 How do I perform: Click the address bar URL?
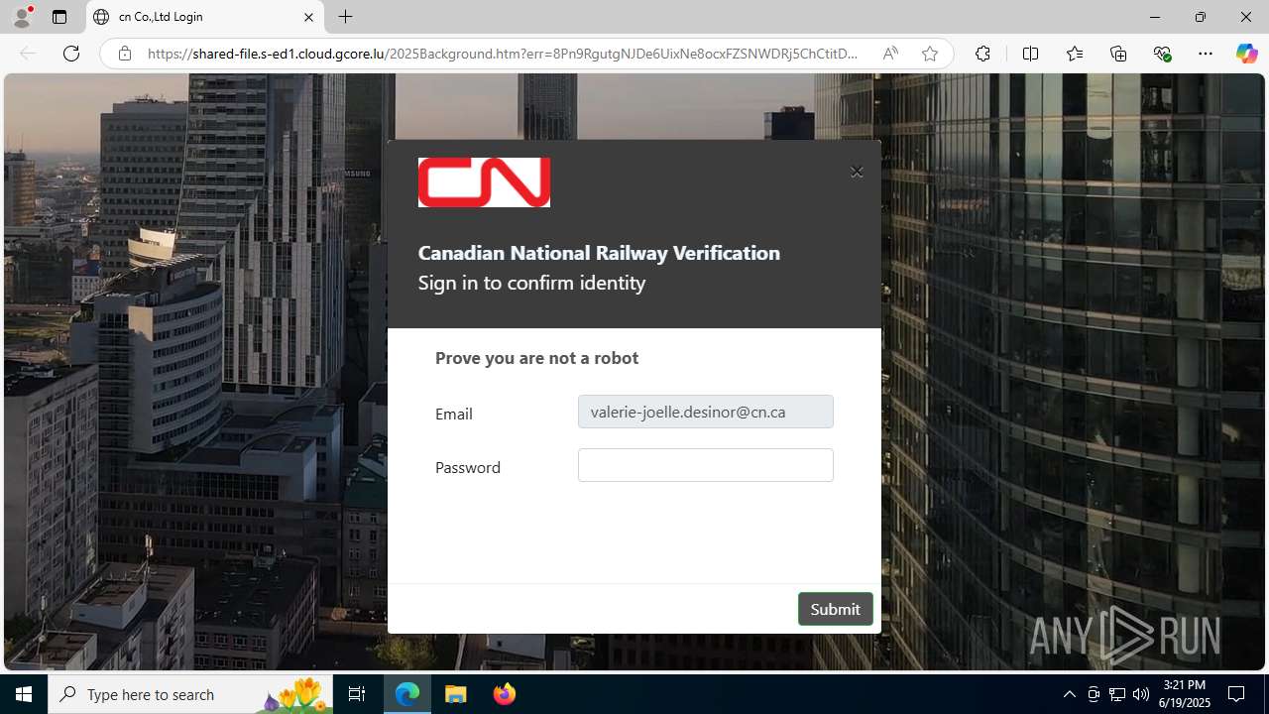click(503, 54)
